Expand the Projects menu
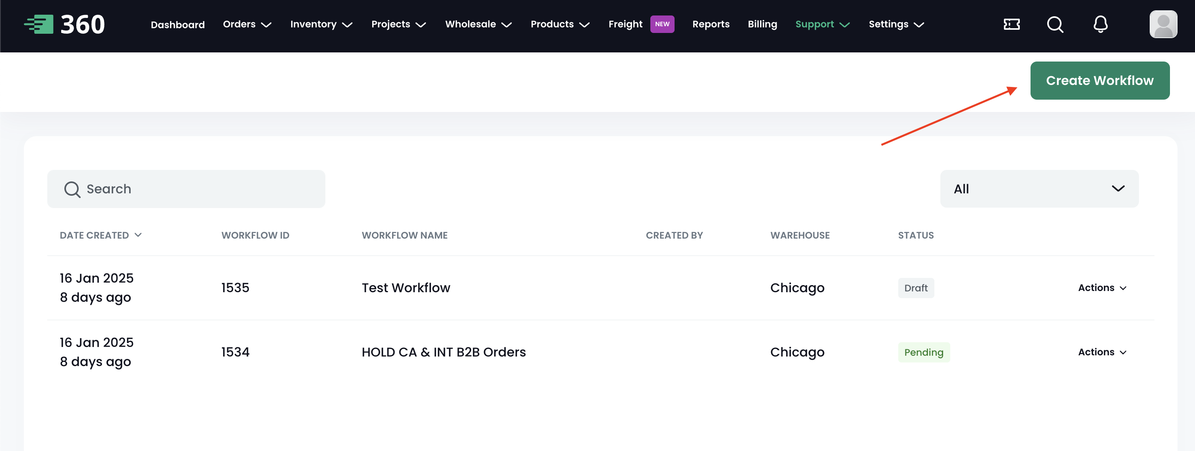 398,24
